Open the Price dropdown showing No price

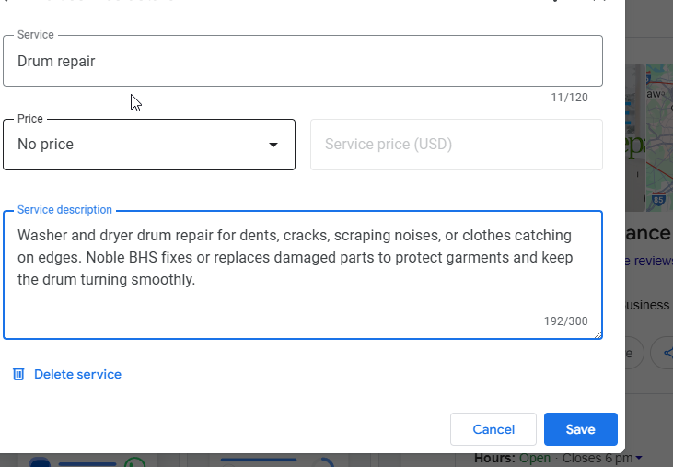[149, 145]
